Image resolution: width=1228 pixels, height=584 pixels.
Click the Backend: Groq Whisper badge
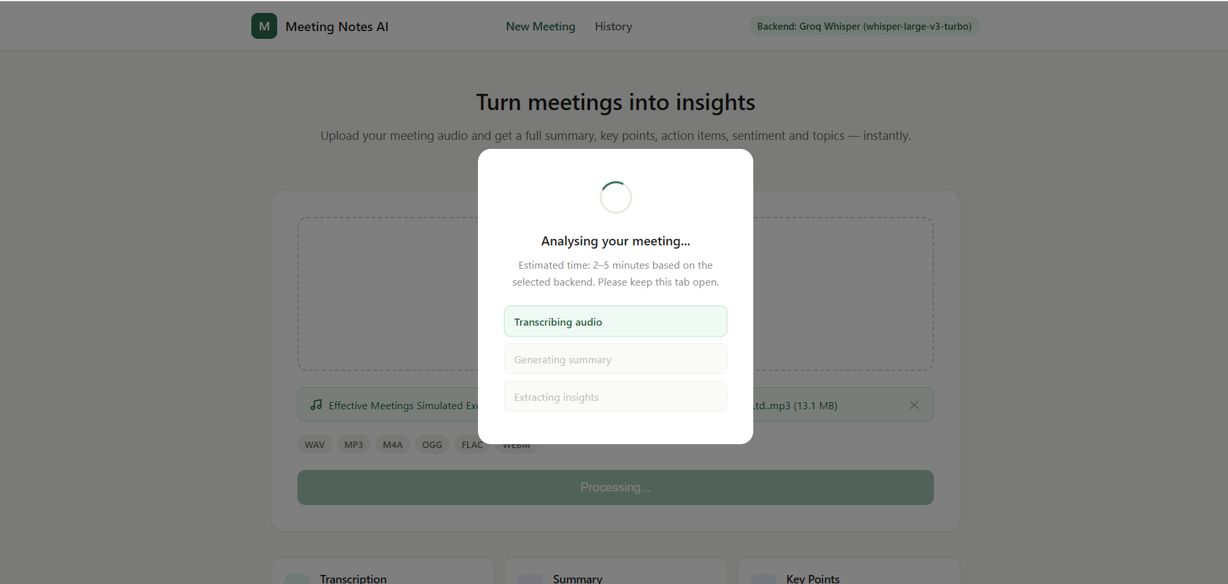[864, 26]
